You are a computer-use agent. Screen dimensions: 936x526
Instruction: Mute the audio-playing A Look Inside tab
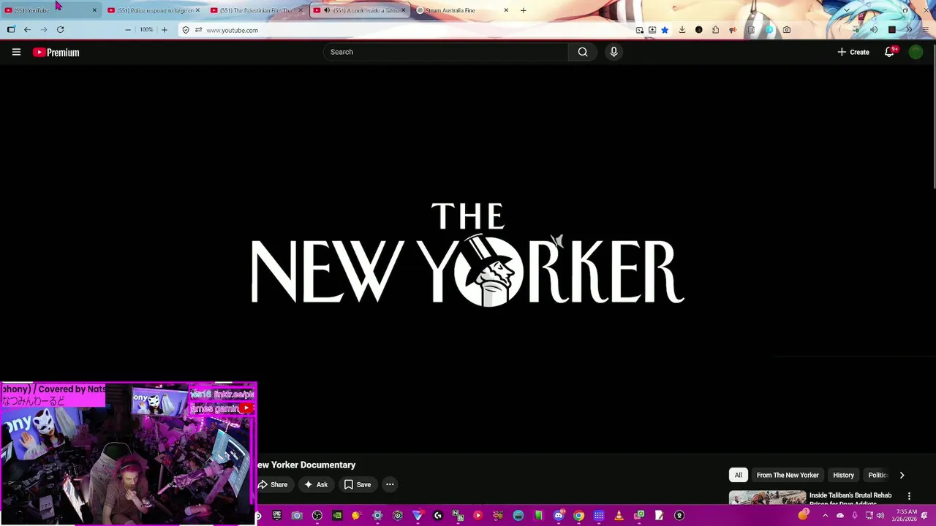327,10
